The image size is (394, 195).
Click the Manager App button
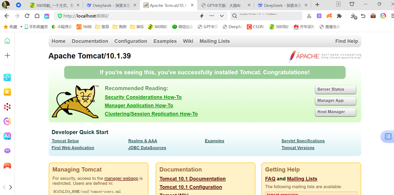(x=336, y=101)
